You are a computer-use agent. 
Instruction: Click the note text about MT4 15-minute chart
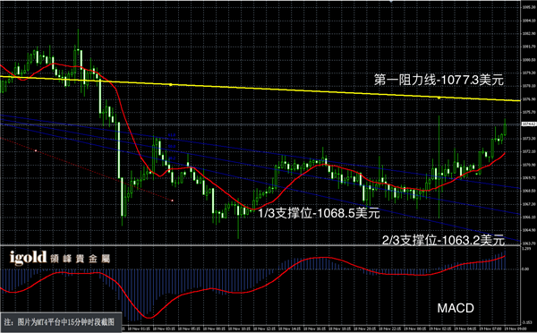click(59, 322)
